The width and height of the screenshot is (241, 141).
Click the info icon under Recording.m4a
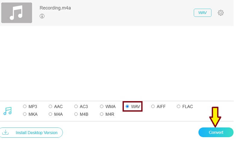42,16
